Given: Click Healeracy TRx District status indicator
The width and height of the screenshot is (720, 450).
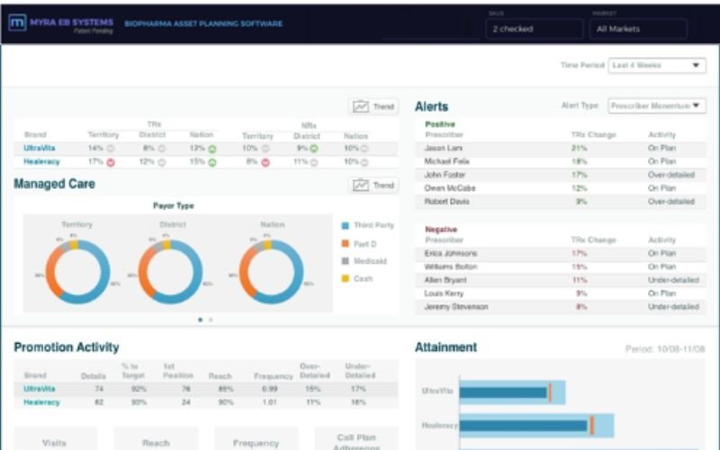Looking at the screenshot, I should (x=162, y=163).
